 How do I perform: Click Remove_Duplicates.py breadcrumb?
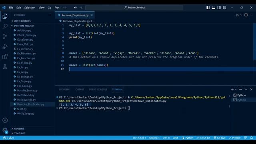tap(76, 21)
